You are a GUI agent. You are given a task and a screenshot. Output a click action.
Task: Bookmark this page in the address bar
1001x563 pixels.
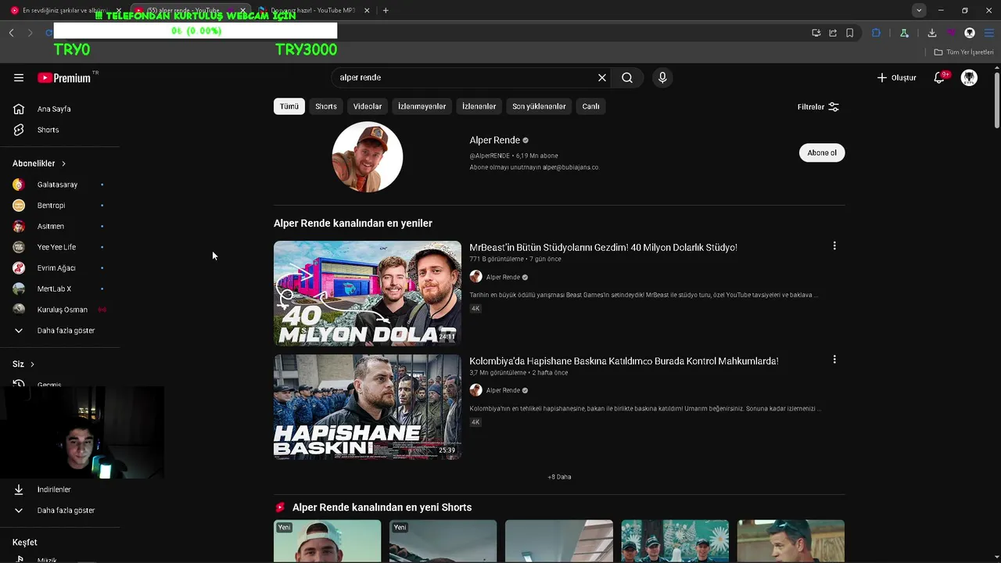(x=849, y=33)
